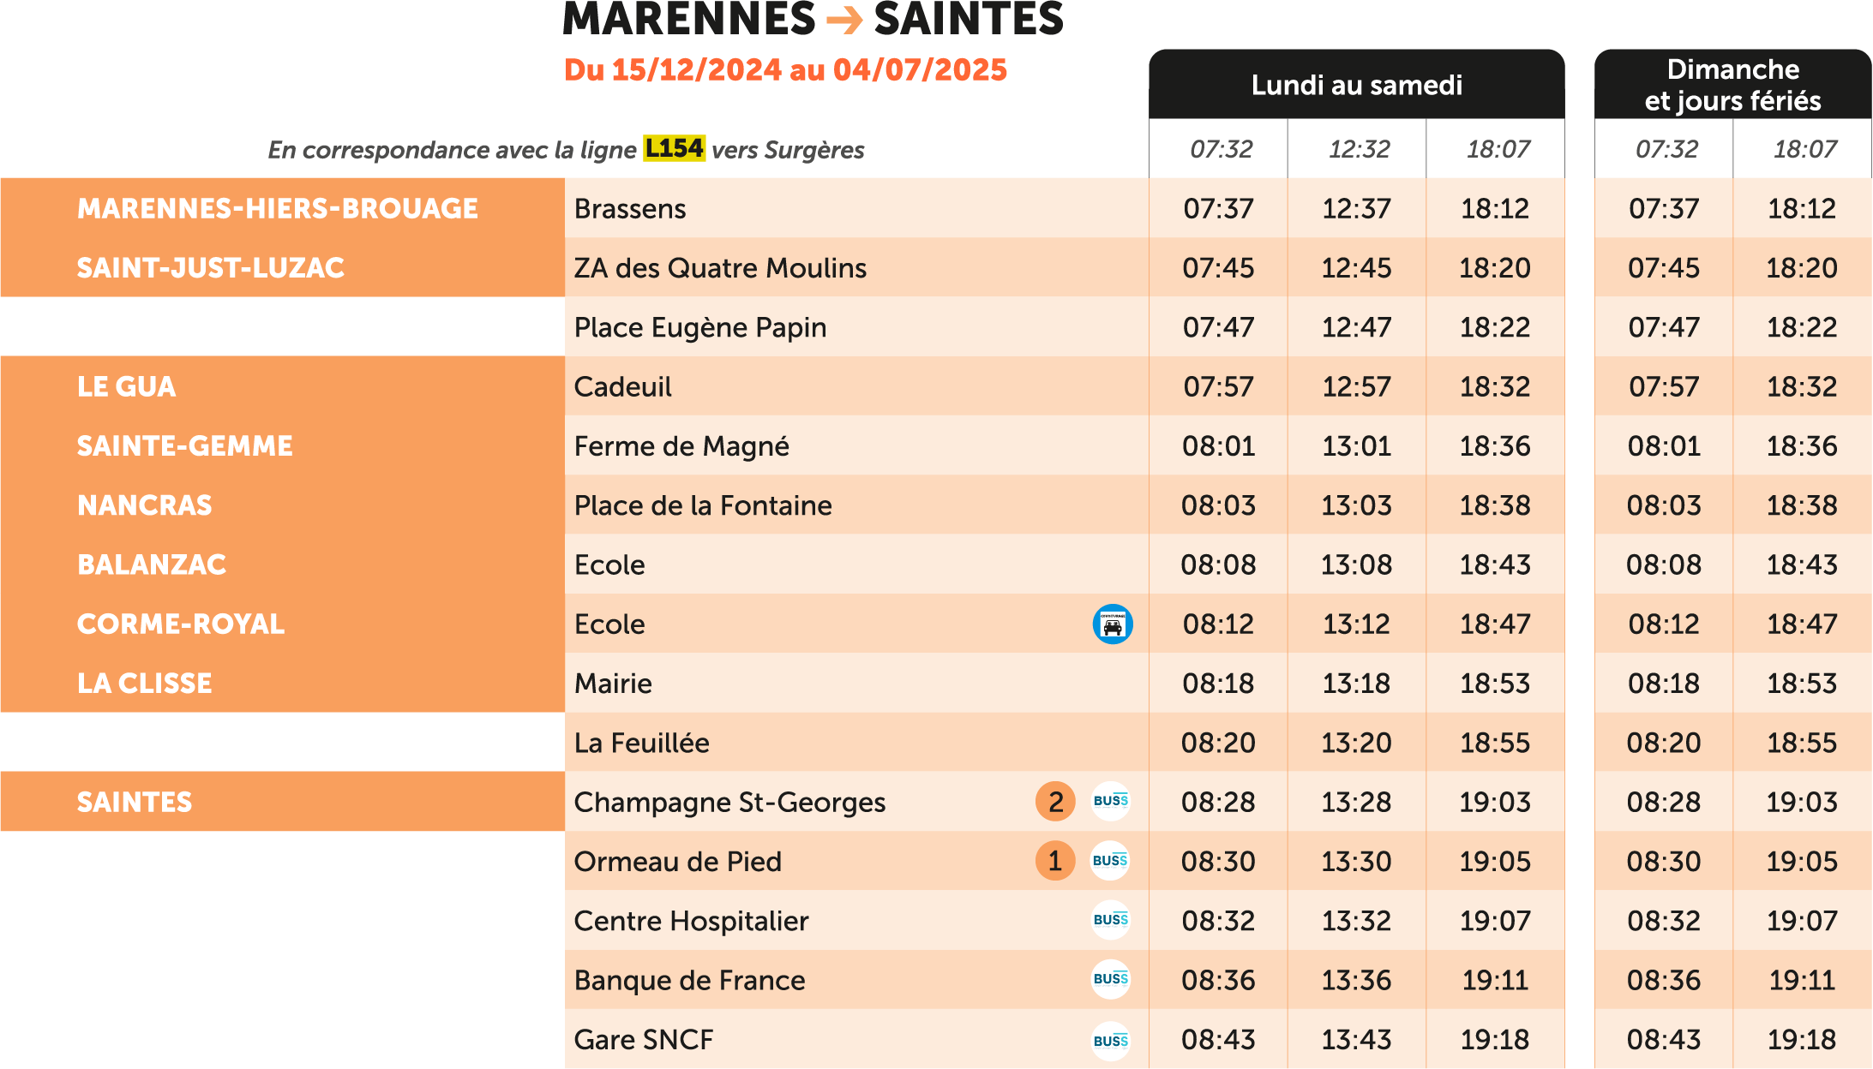This screenshot has height=1069, width=1873.
Task: Click the Place de la Fontaine stop
Action: [703, 505]
